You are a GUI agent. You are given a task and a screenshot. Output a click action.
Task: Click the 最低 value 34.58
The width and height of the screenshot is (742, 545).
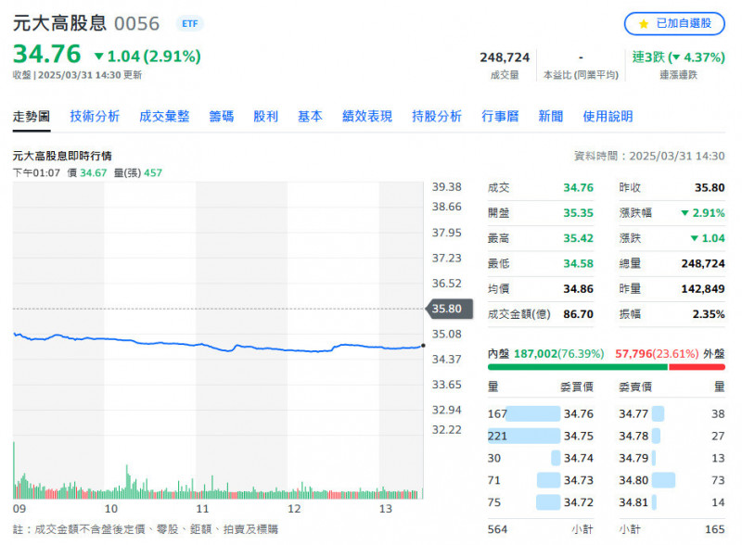click(x=578, y=263)
